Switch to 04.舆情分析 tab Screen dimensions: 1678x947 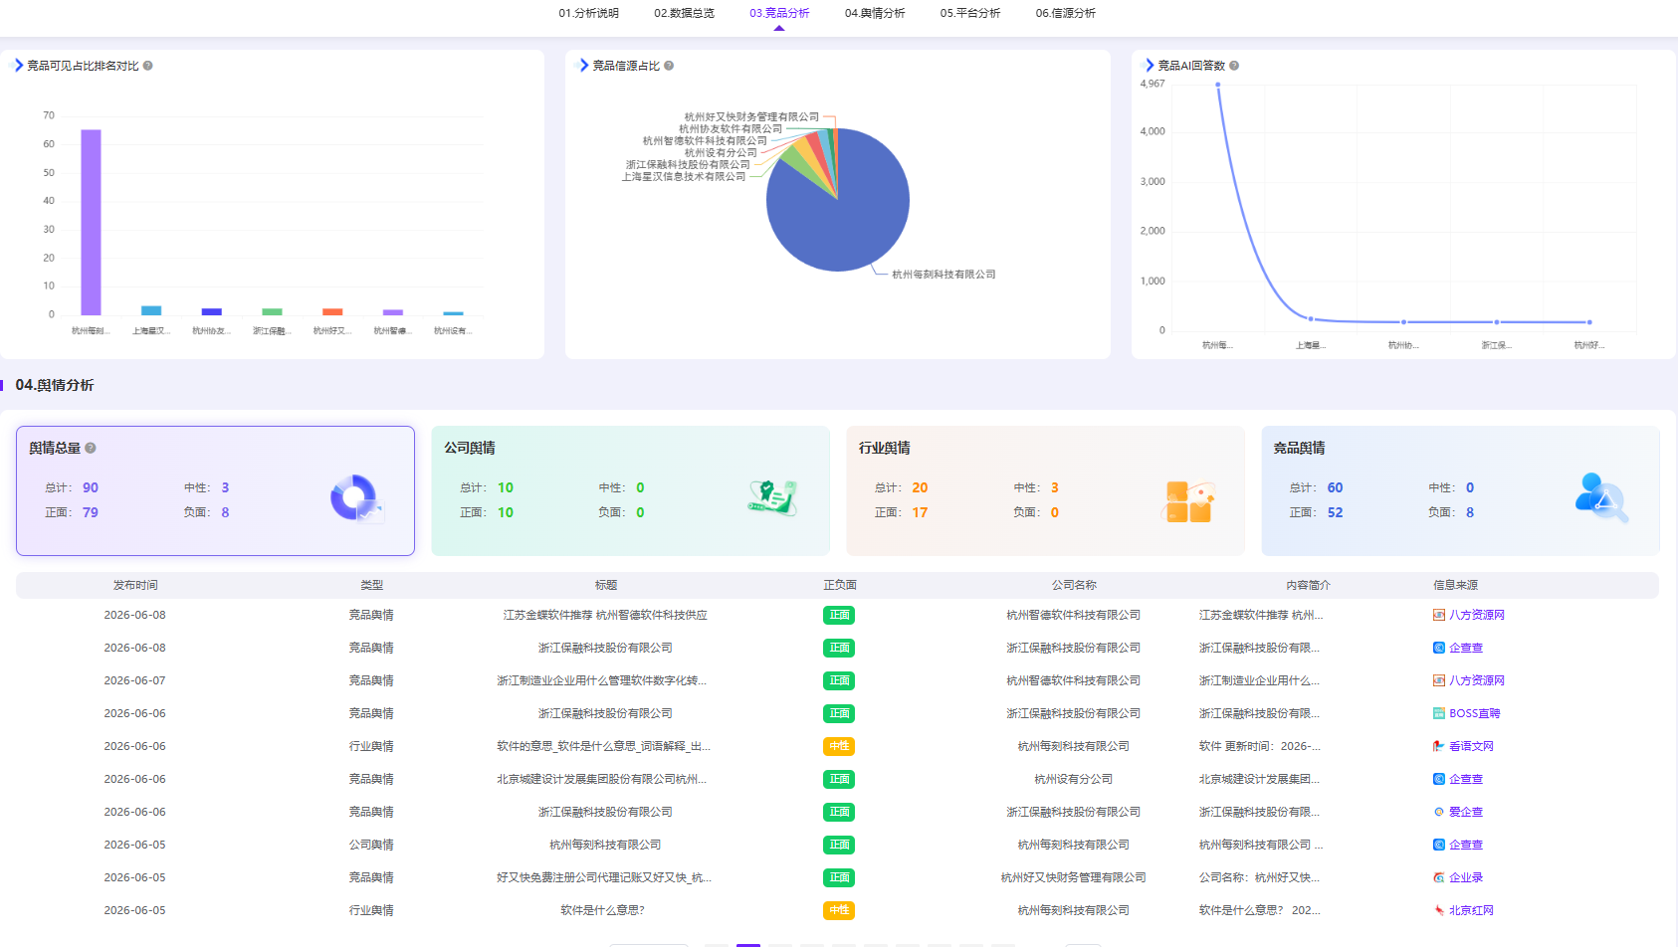pyautogui.click(x=875, y=13)
